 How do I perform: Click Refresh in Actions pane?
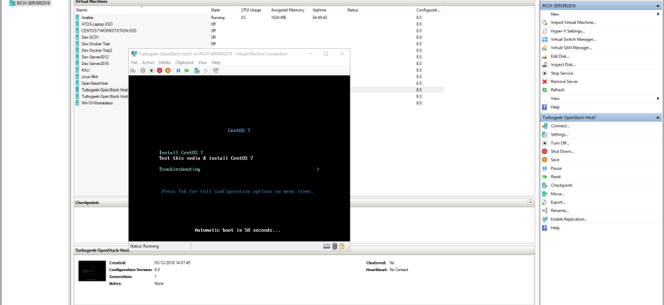tap(557, 89)
